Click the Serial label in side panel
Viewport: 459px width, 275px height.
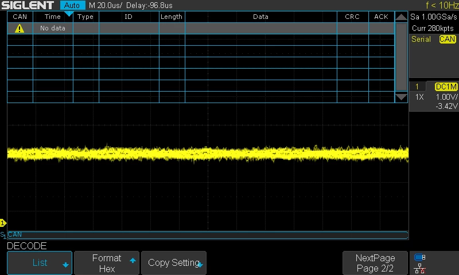(x=421, y=39)
